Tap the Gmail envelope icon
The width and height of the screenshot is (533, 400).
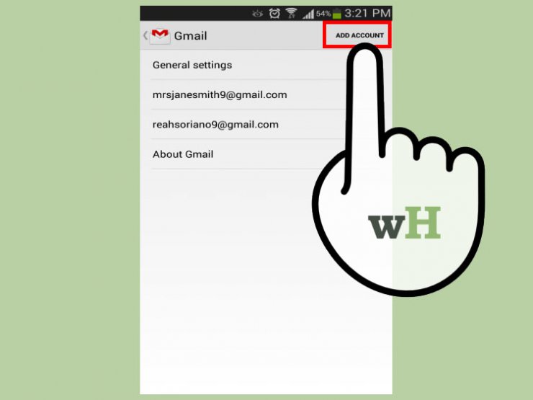160,36
